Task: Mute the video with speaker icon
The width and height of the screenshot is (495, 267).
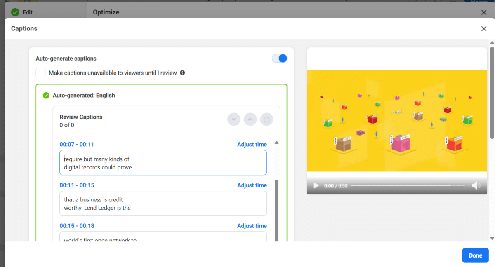Action: [476, 186]
